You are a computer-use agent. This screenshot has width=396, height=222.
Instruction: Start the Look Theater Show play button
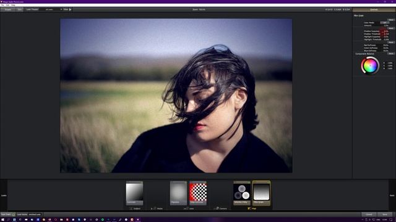[70, 10]
